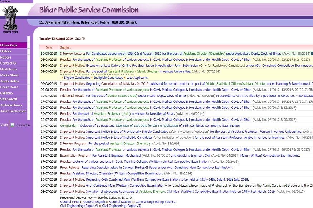
Task: Open General Engineering Science answer key
Action: point(155,202)
